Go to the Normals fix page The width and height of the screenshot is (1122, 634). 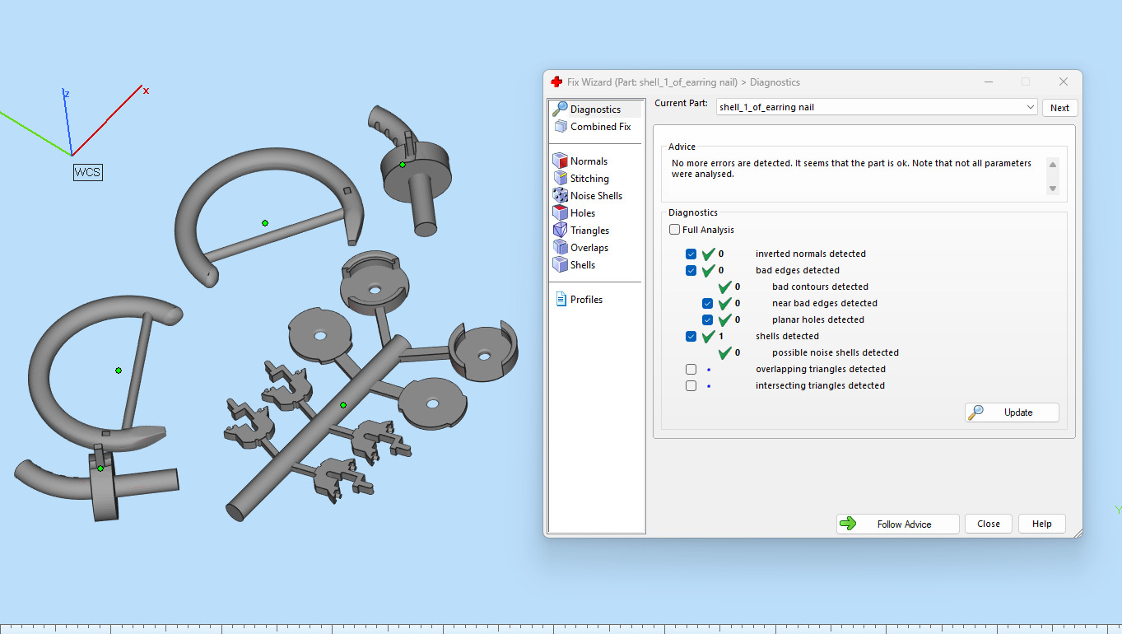point(580,161)
